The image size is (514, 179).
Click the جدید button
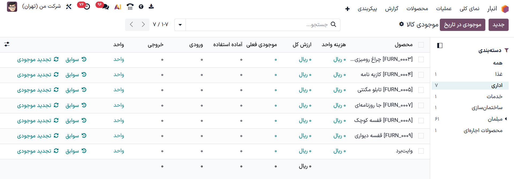coord(498,25)
